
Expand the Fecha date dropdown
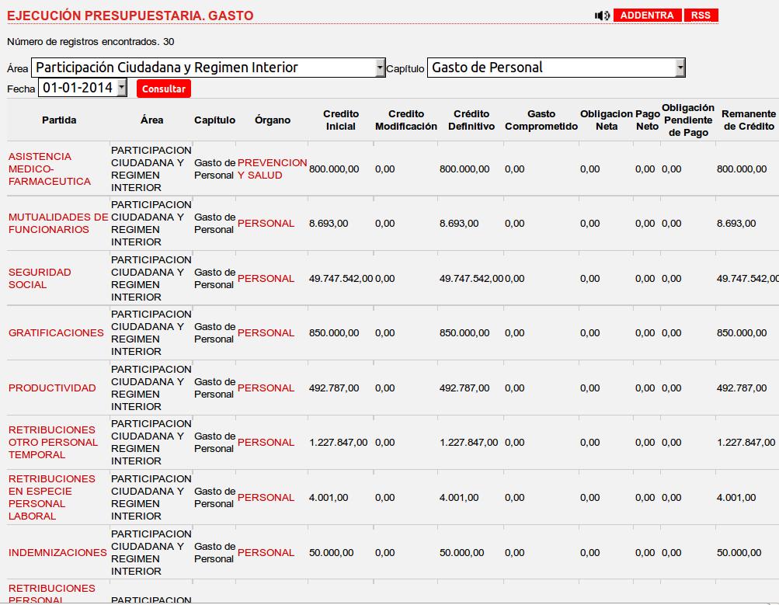click(82, 89)
